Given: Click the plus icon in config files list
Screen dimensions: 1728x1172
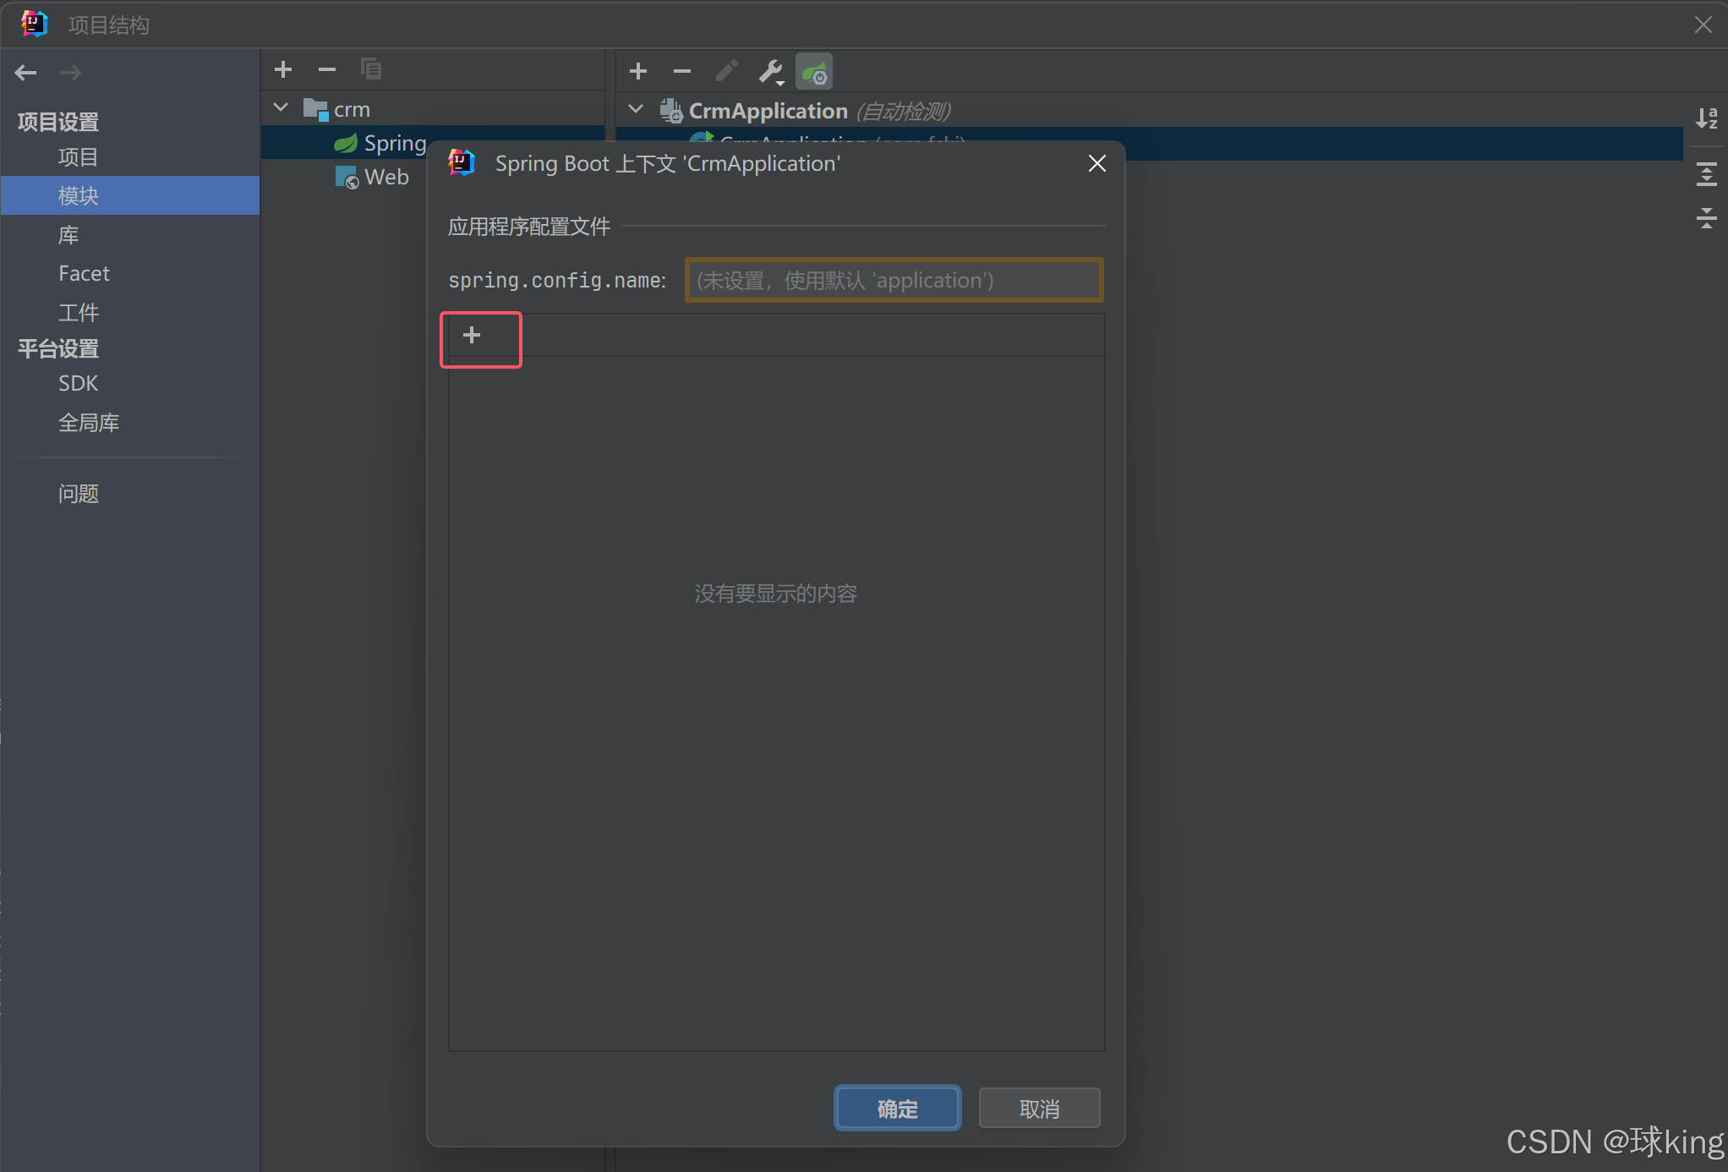Looking at the screenshot, I should click(472, 336).
